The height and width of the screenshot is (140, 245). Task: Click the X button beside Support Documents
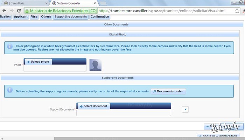pyautogui.click(x=185, y=110)
